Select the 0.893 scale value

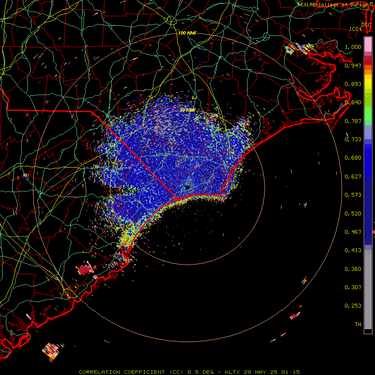pyautogui.click(x=353, y=84)
